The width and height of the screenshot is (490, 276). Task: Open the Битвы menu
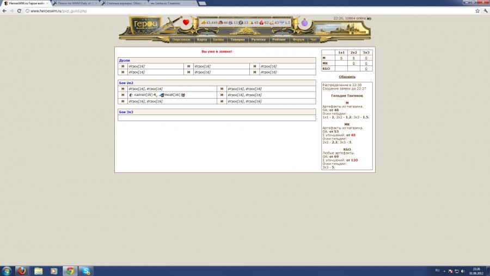218,40
